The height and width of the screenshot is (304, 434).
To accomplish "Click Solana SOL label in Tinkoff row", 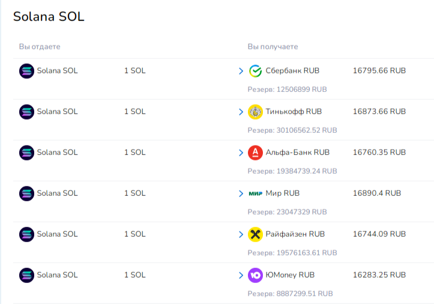I will tap(57, 111).
